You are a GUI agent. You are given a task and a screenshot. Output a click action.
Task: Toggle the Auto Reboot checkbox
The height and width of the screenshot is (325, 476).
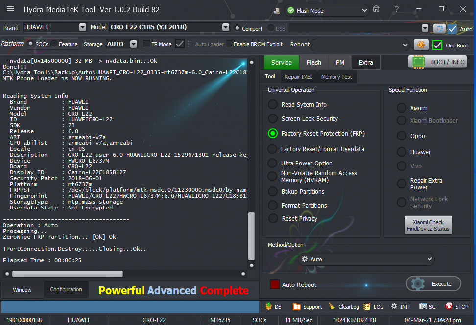(274, 284)
